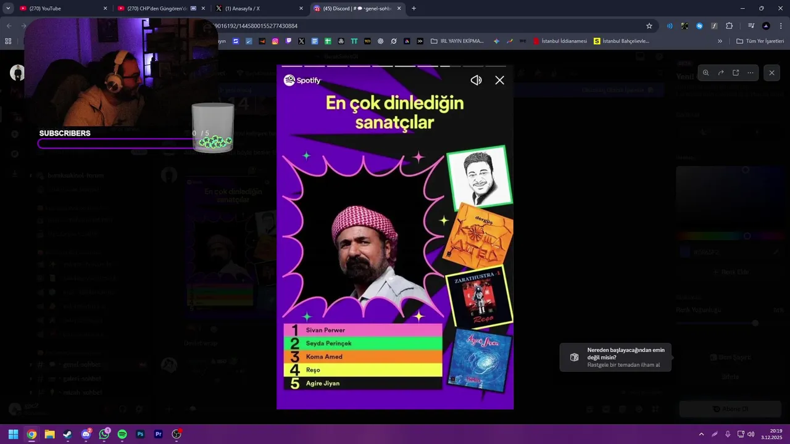790x444 pixels.
Task: Close the Discord image viewer
Action: [x=771, y=73]
